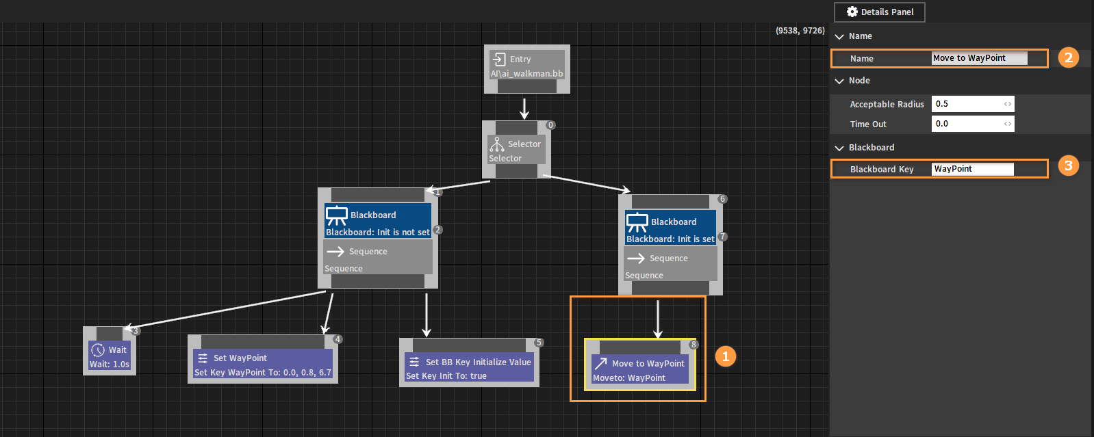This screenshot has height=437, width=1094.
Task: Open the Details Panel tab
Action: click(880, 12)
